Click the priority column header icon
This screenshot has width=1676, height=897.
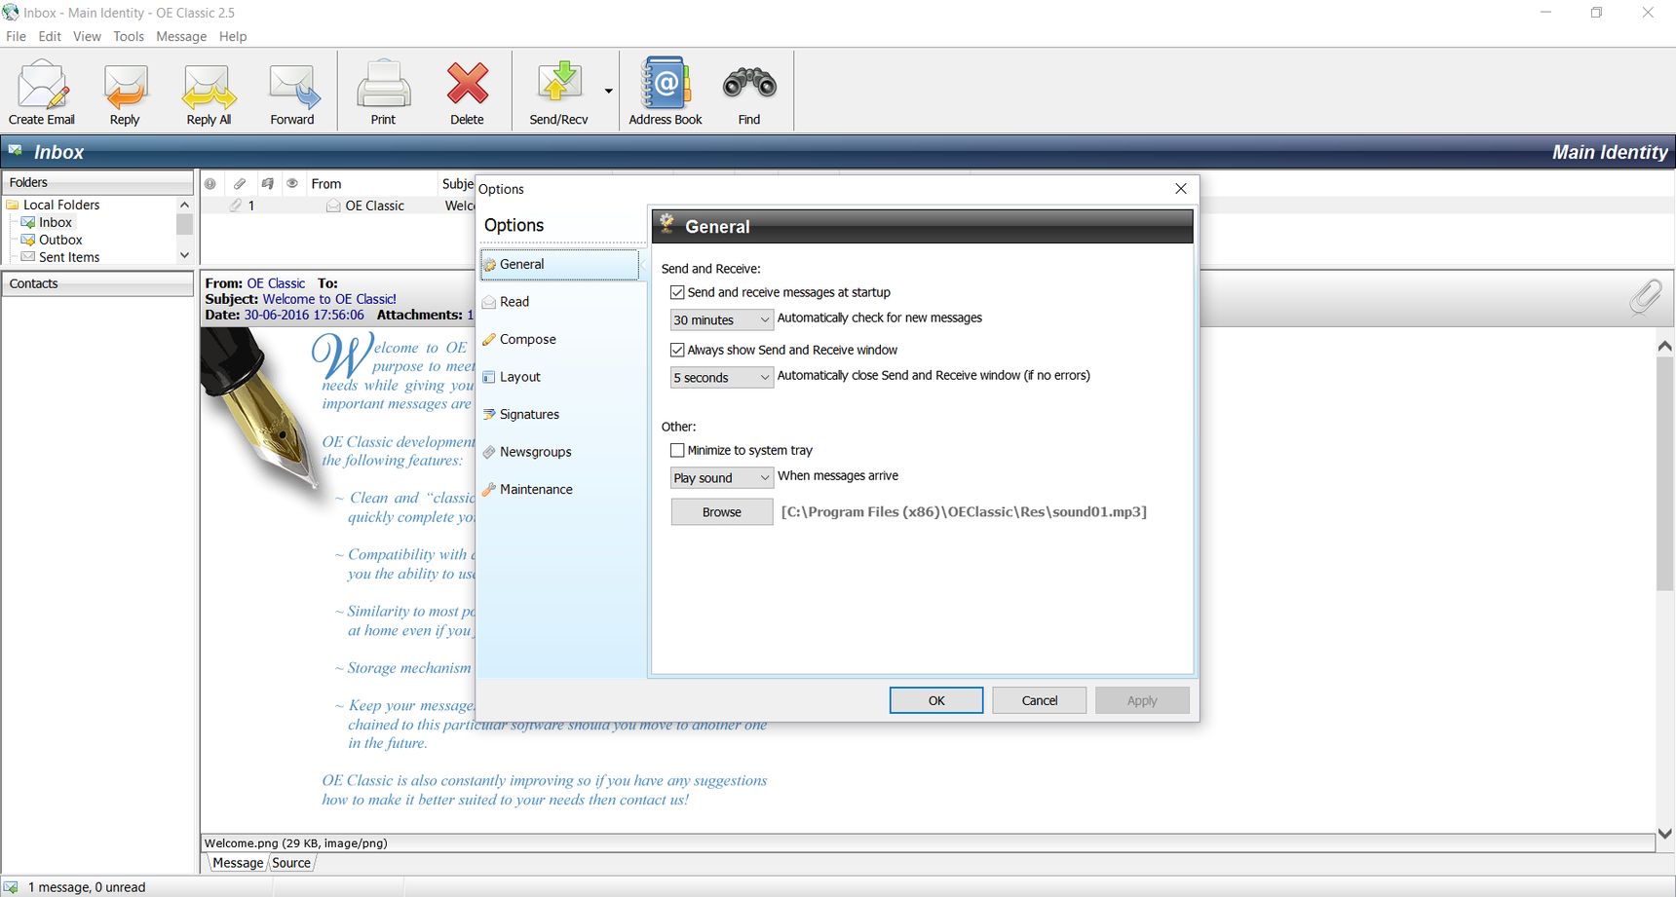(x=210, y=183)
